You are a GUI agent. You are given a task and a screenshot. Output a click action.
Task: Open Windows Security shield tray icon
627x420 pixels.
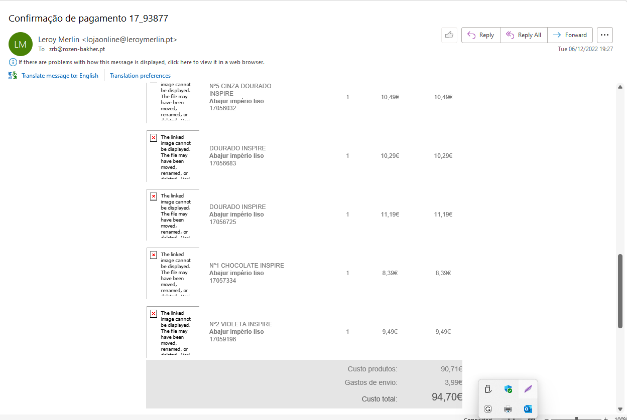508,389
